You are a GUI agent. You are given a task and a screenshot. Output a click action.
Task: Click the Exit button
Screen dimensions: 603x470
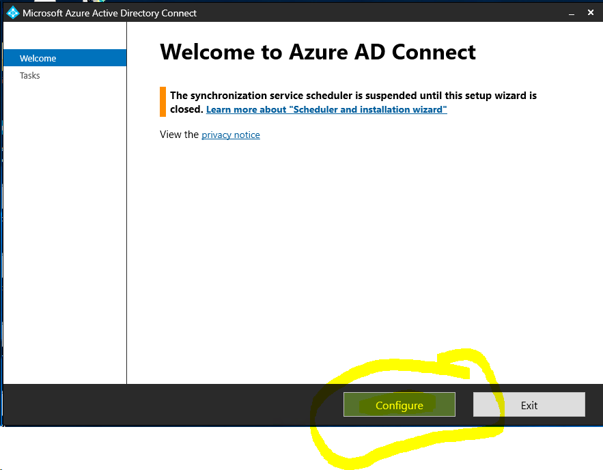529,404
